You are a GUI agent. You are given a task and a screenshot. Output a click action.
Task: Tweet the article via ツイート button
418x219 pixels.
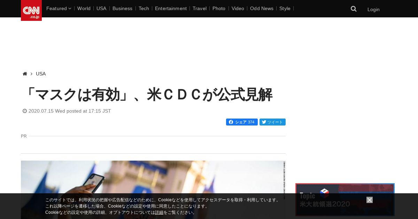272,122
